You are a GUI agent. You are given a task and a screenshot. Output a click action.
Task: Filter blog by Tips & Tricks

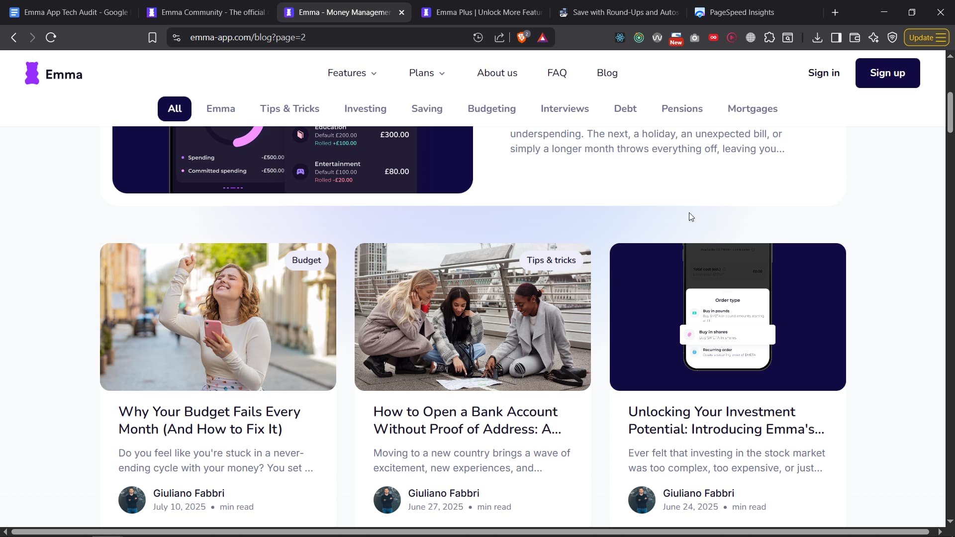tap(289, 109)
